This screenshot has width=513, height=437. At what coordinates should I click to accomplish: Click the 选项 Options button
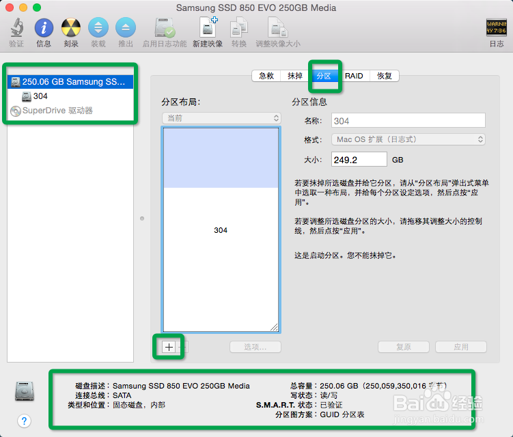click(255, 347)
